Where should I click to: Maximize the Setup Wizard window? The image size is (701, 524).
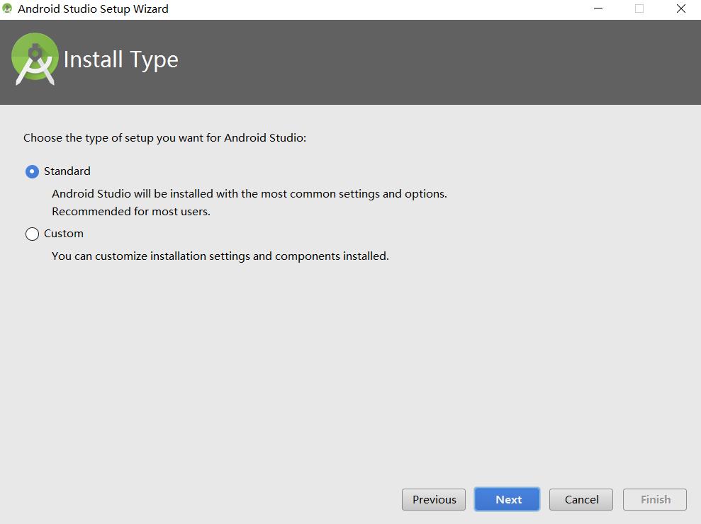(639, 9)
